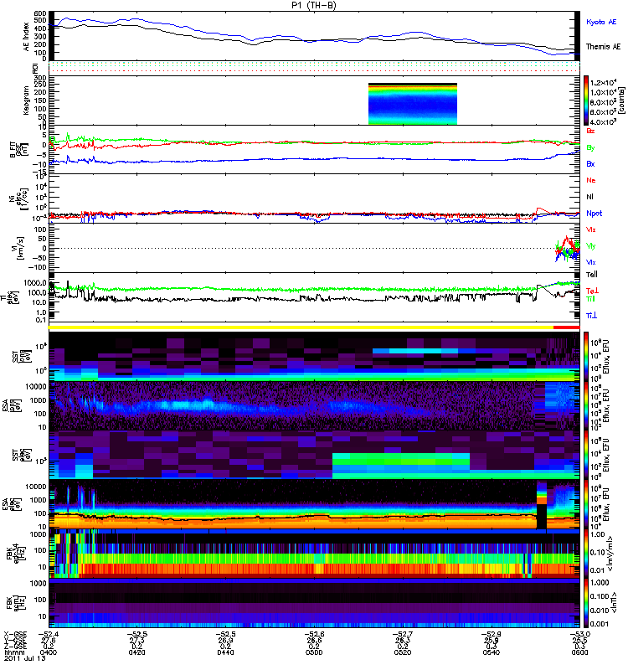The width and height of the screenshot is (628, 670).
Task: Click the colored keogram image block
Action: [x=413, y=104]
